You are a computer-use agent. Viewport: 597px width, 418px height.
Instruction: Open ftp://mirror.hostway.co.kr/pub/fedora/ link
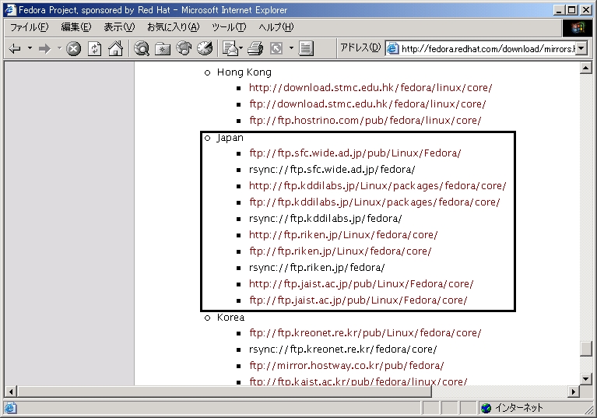(346, 366)
